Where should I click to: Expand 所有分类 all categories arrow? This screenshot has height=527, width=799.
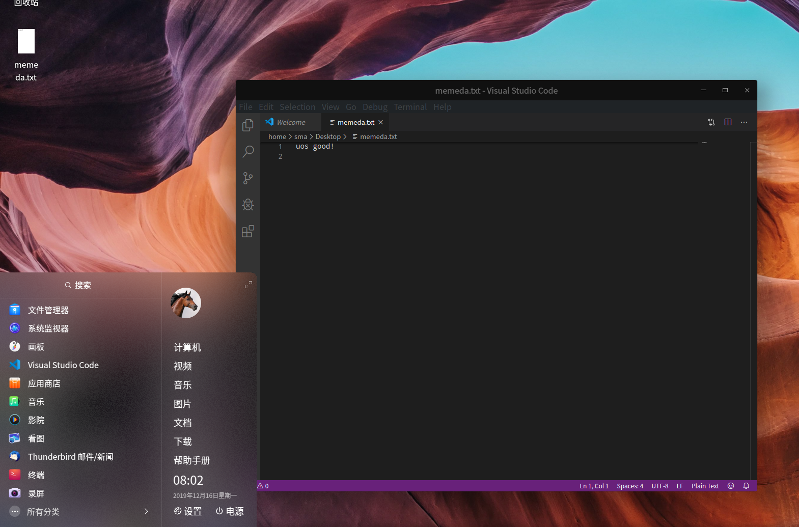point(146,511)
